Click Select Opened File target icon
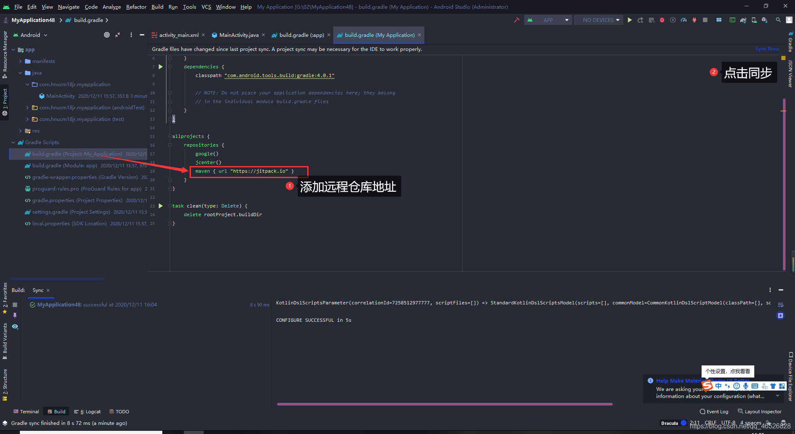Screen dimensions: 795x434 (107, 35)
